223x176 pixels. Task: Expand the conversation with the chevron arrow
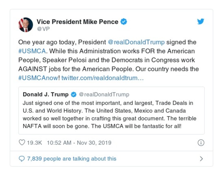point(201,159)
